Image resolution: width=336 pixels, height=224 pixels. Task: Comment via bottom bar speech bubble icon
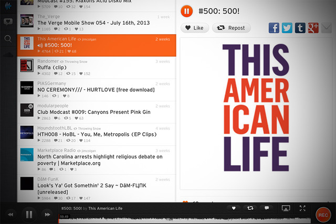coord(267,208)
